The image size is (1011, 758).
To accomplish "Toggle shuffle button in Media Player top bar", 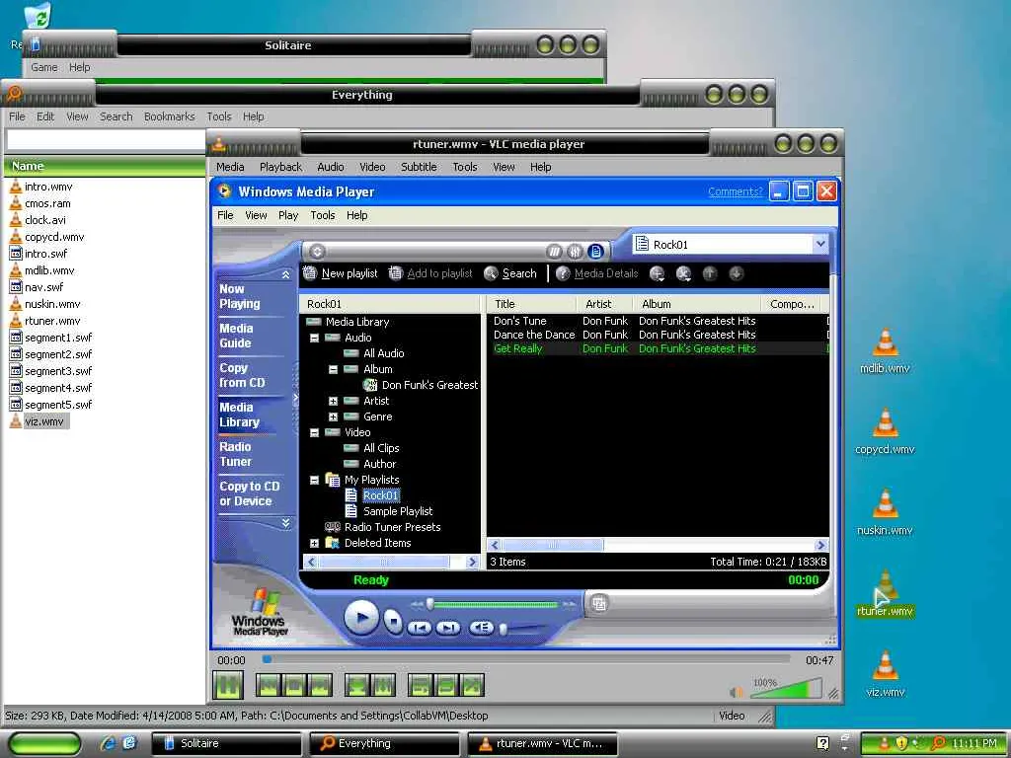I will coord(554,252).
